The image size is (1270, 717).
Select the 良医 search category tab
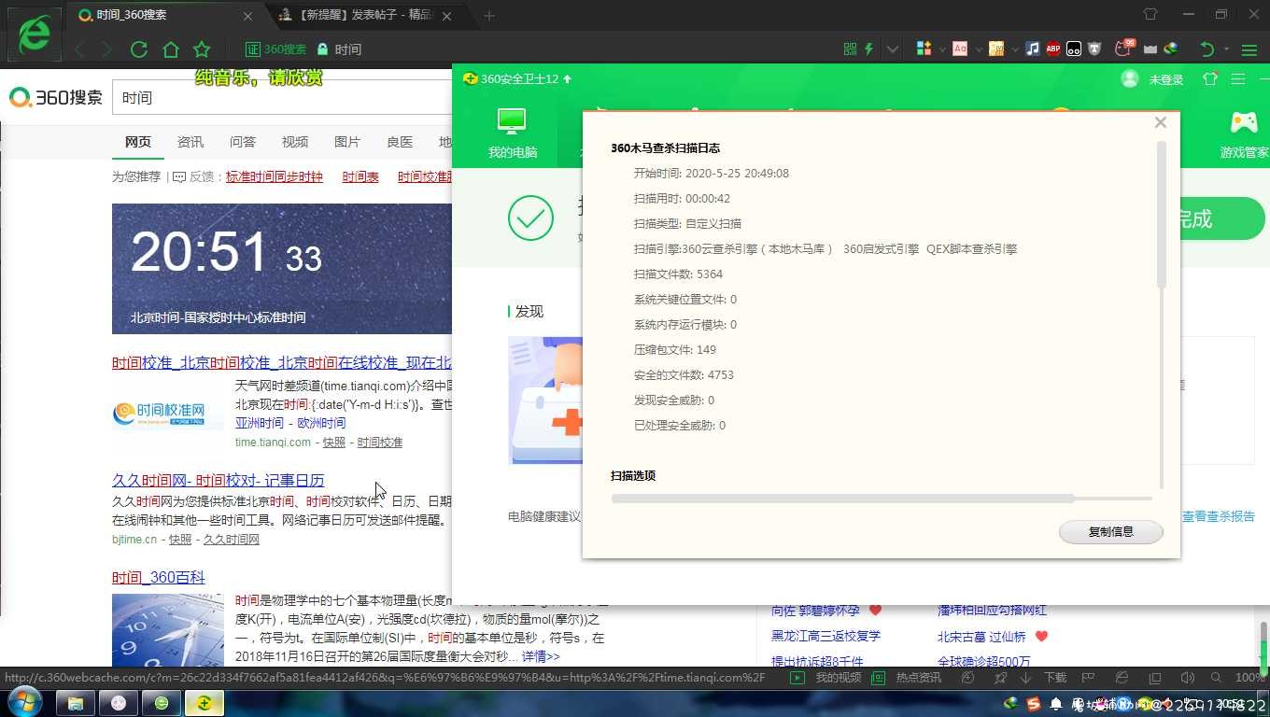[400, 141]
